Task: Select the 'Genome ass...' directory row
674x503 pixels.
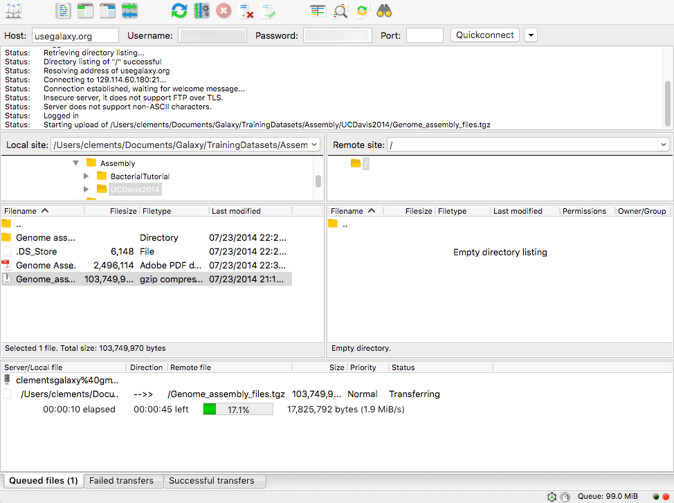Action: tap(146, 238)
